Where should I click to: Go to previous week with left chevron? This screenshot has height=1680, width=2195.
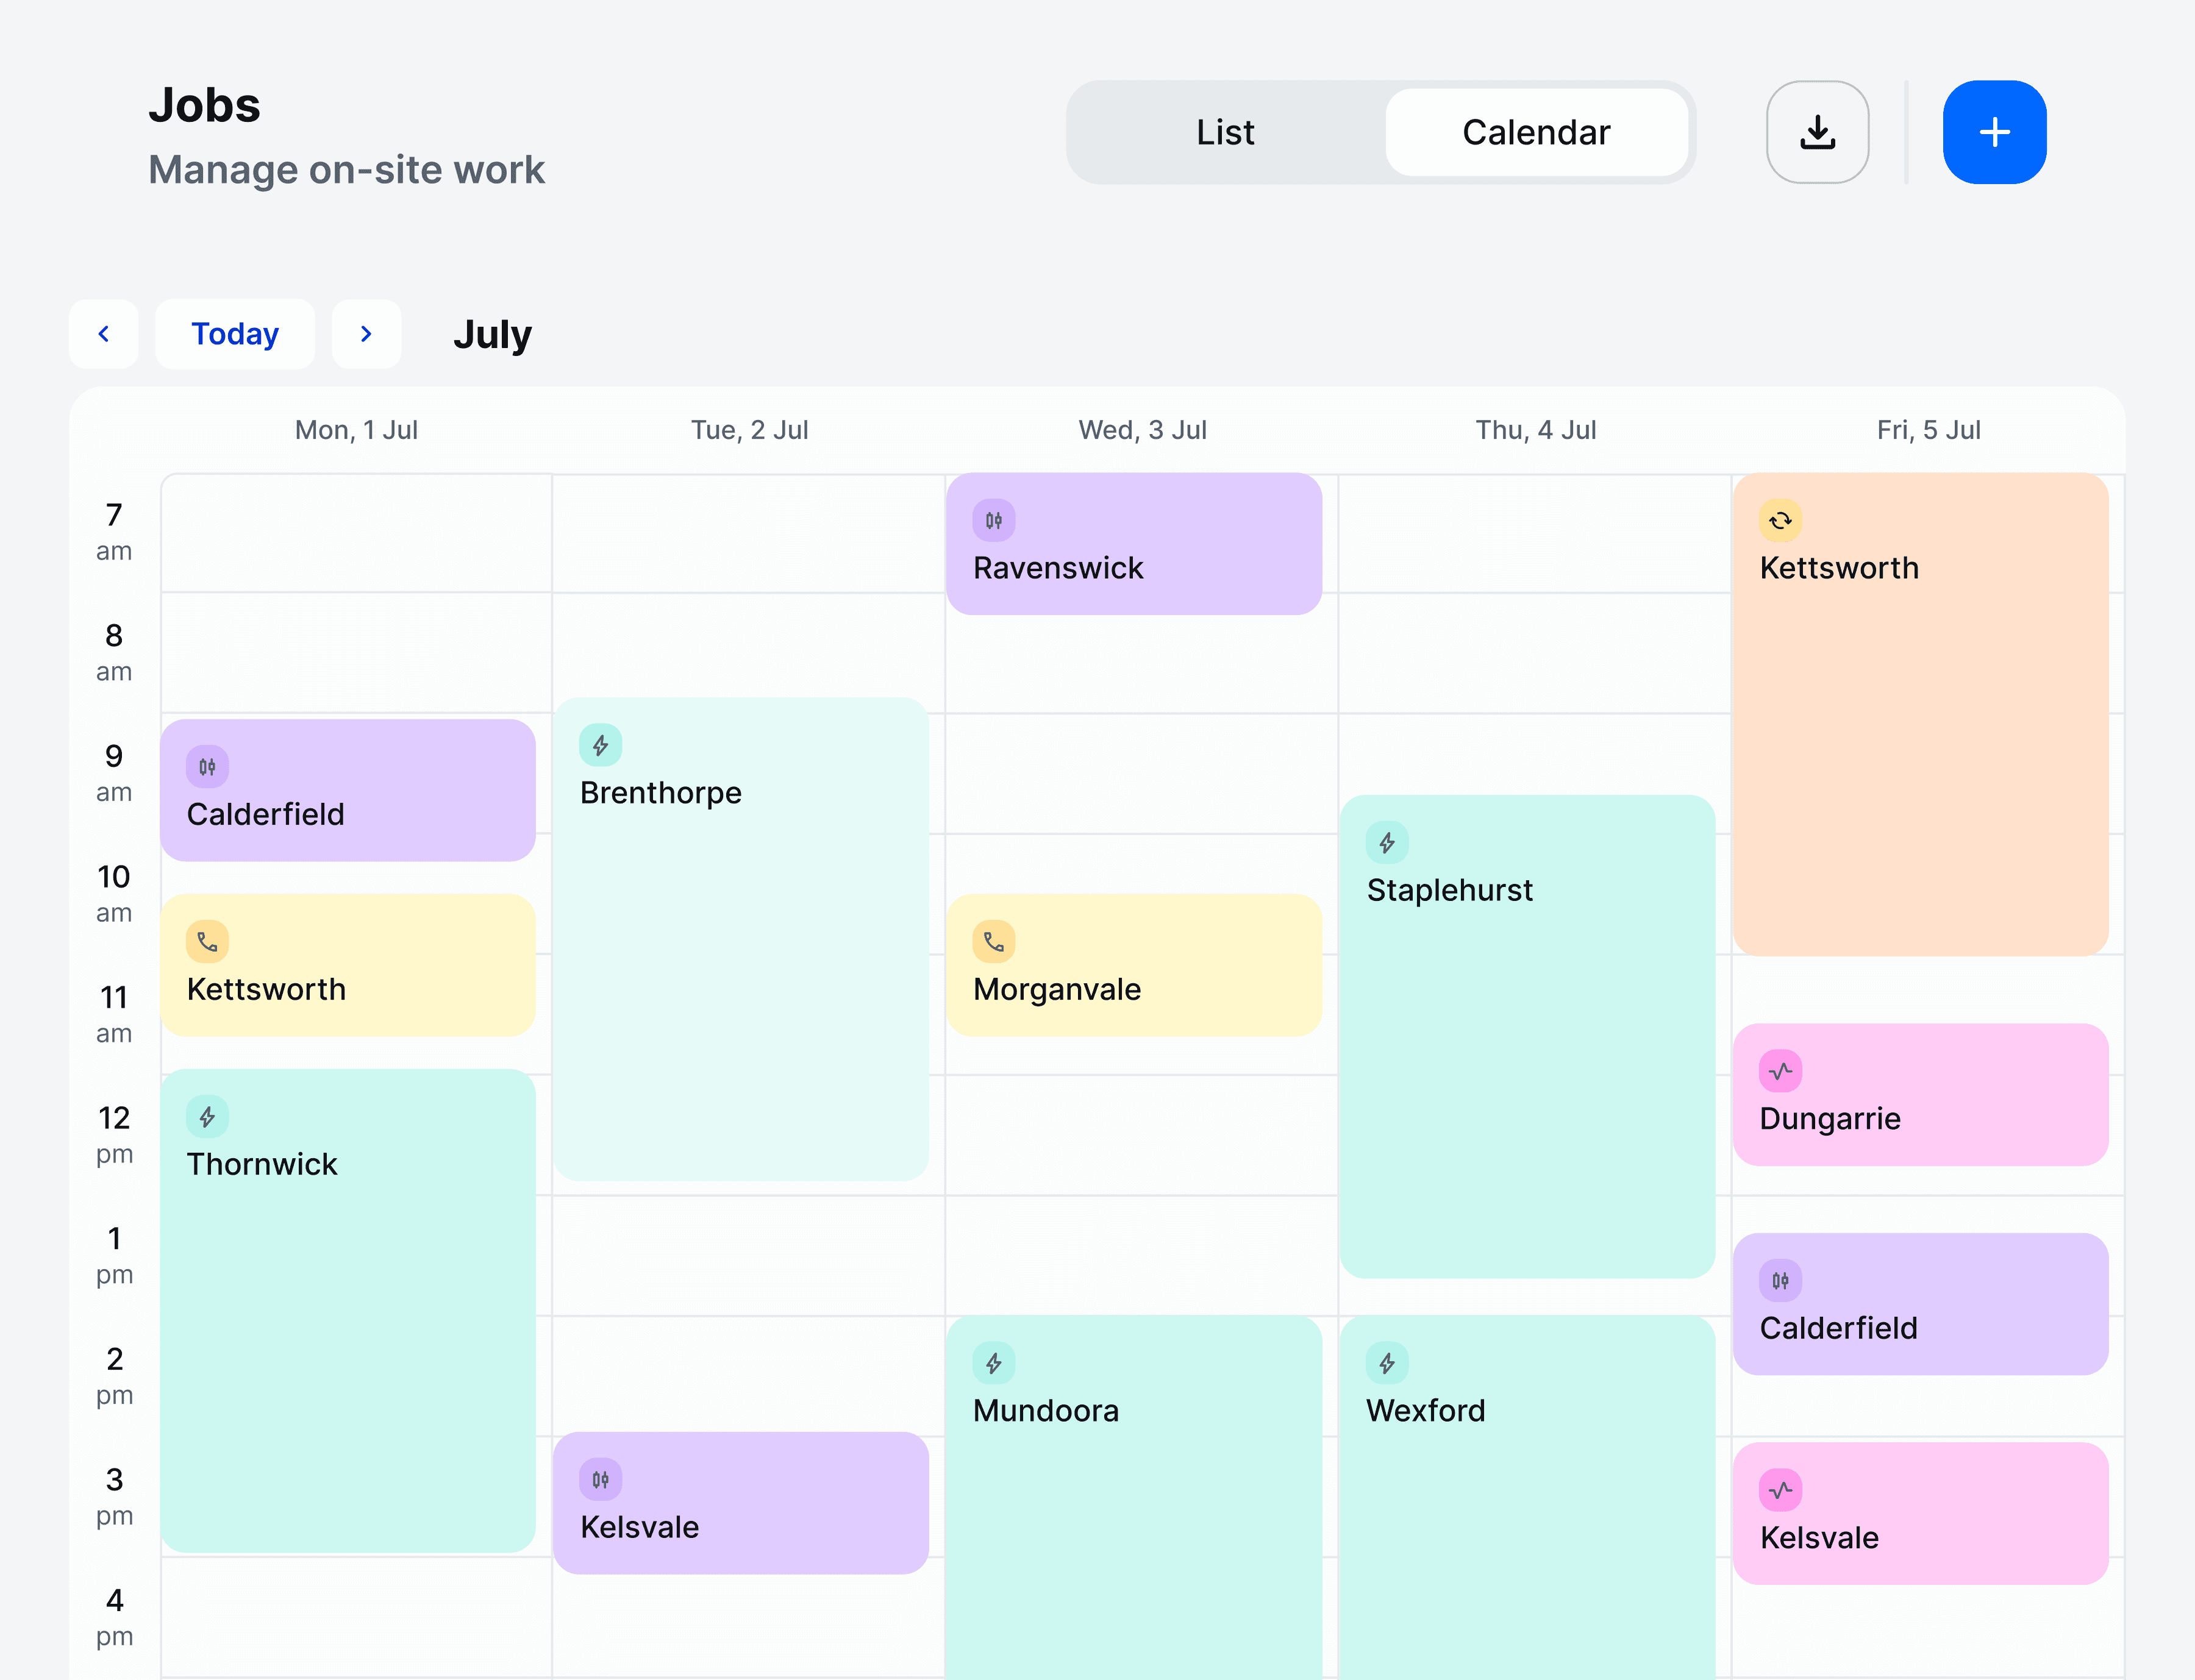(x=103, y=334)
